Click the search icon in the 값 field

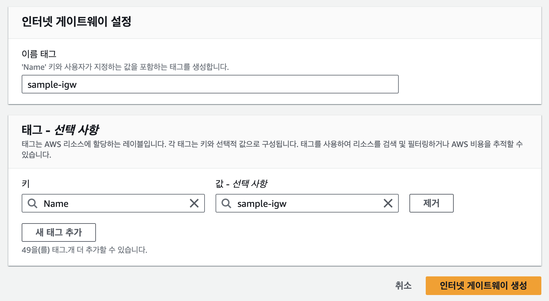pos(226,203)
